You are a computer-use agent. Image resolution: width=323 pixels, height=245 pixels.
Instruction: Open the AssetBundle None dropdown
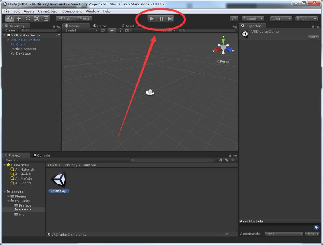[284, 234]
